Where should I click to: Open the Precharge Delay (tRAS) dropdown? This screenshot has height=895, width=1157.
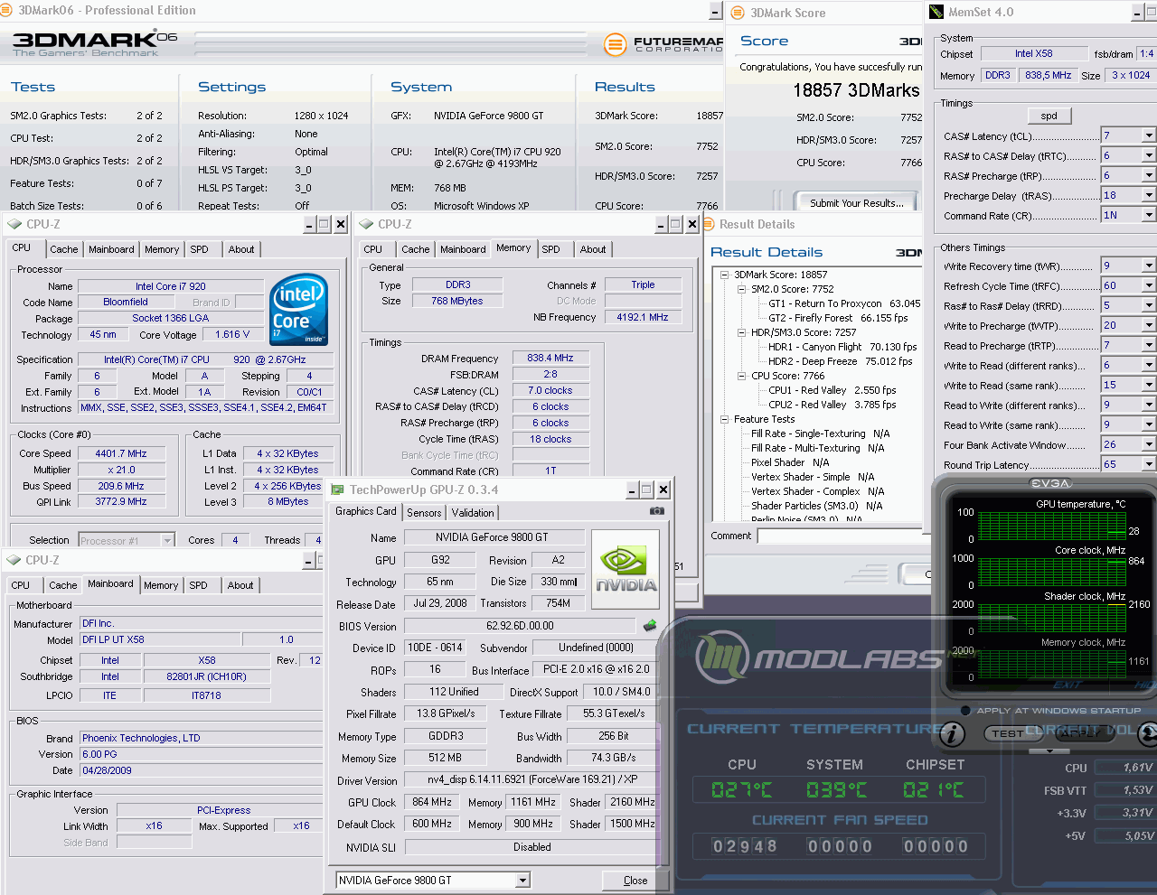click(x=1149, y=195)
